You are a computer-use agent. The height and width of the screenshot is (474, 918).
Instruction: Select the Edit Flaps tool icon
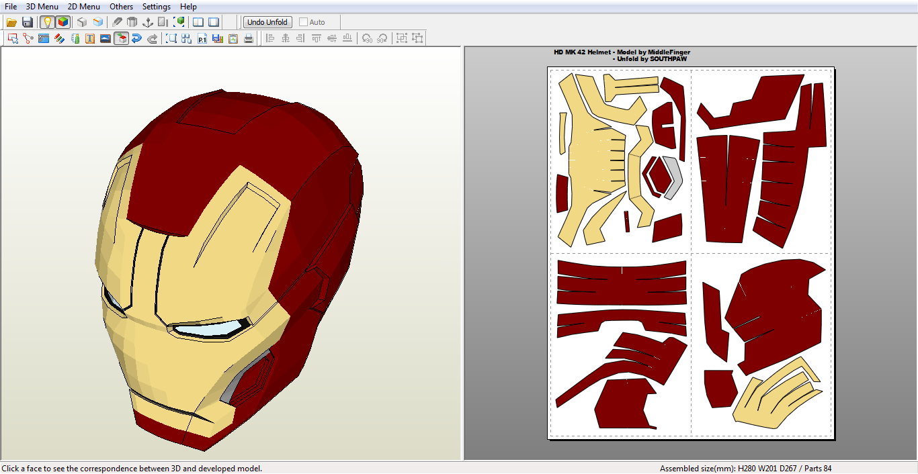click(x=44, y=38)
